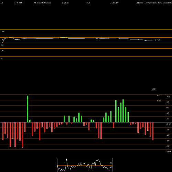This screenshot has height=172, width=172.
Task: Click the RSI axis label 30
Action: point(2,51)
